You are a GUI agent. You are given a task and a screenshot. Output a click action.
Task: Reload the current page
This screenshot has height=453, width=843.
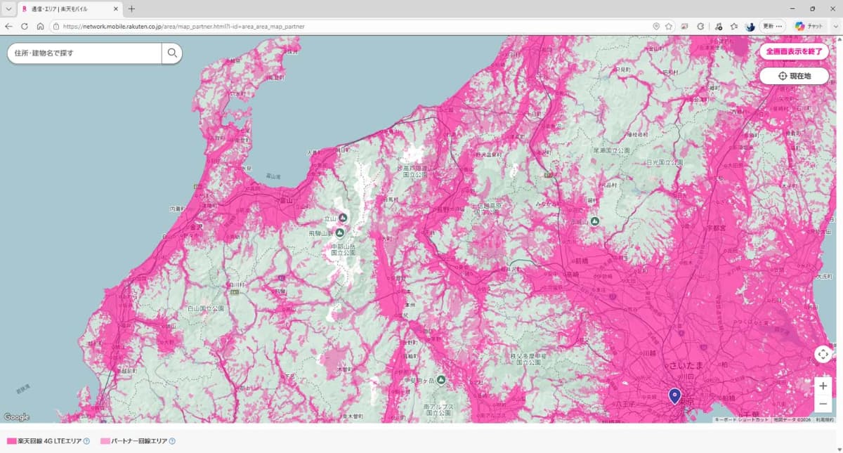click(25, 26)
